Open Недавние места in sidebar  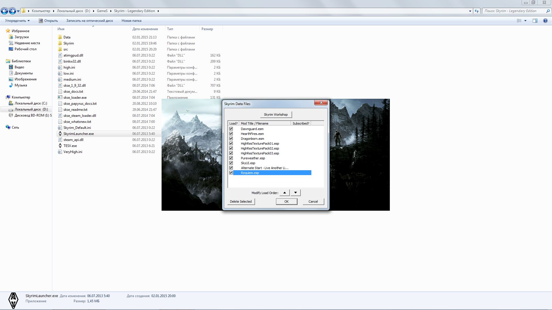pyautogui.click(x=27, y=43)
